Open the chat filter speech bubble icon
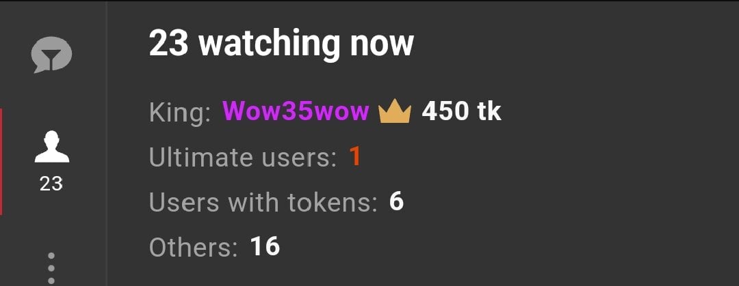This screenshot has height=286, width=739. [51, 55]
